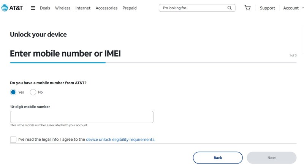
Task: Expand the Account dropdown chevron
Action: [x=302, y=8]
